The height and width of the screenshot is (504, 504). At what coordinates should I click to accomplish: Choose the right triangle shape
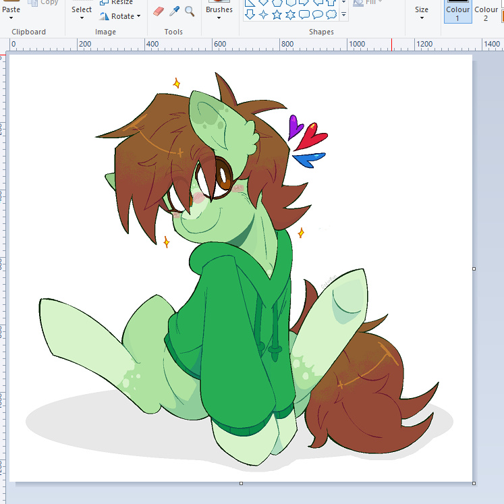[250, 3]
